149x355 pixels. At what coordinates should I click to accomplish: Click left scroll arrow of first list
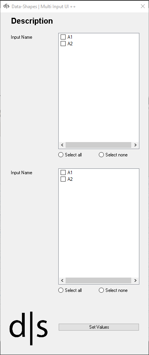[62, 145]
